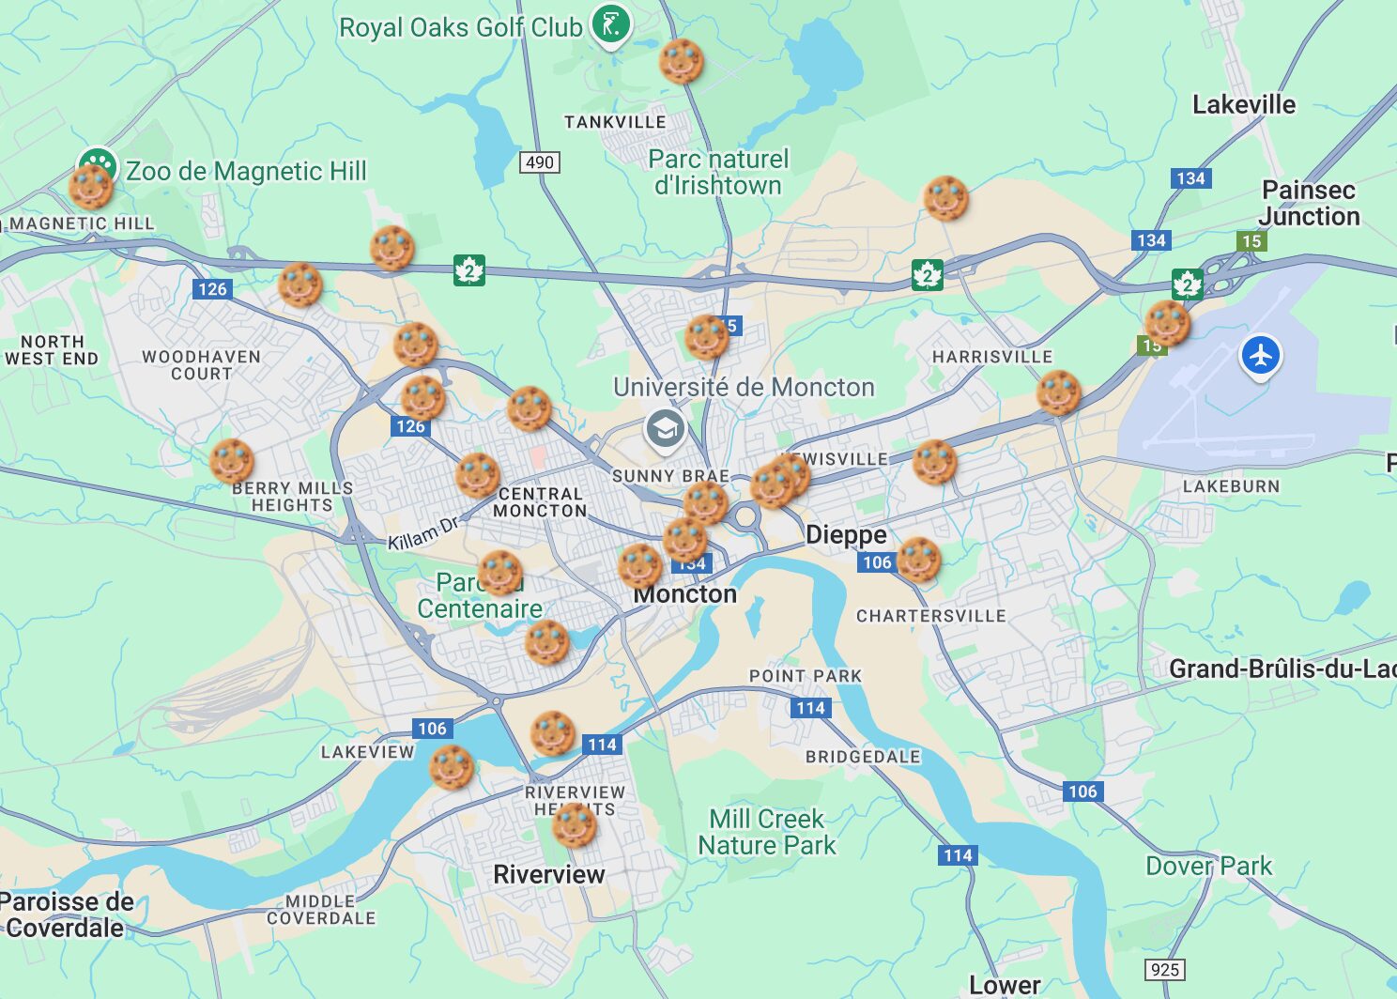Select the cookie marker at Berry Mills Heights

click(x=231, y=461)
